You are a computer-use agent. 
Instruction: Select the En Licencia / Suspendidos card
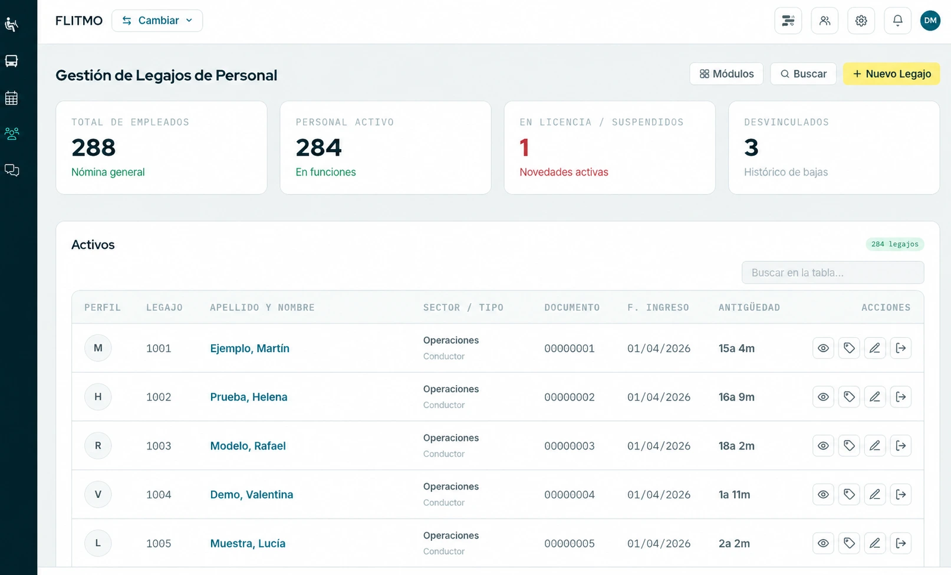coord(610,147)
